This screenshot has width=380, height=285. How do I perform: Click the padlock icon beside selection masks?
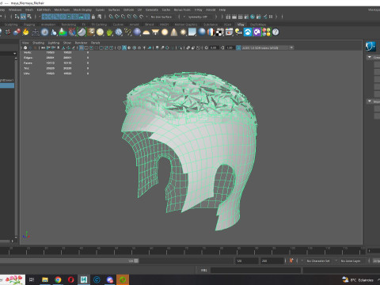(93, 17)
